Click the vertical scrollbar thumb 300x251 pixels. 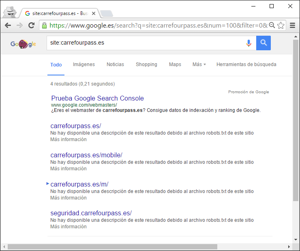click(296, 120)
